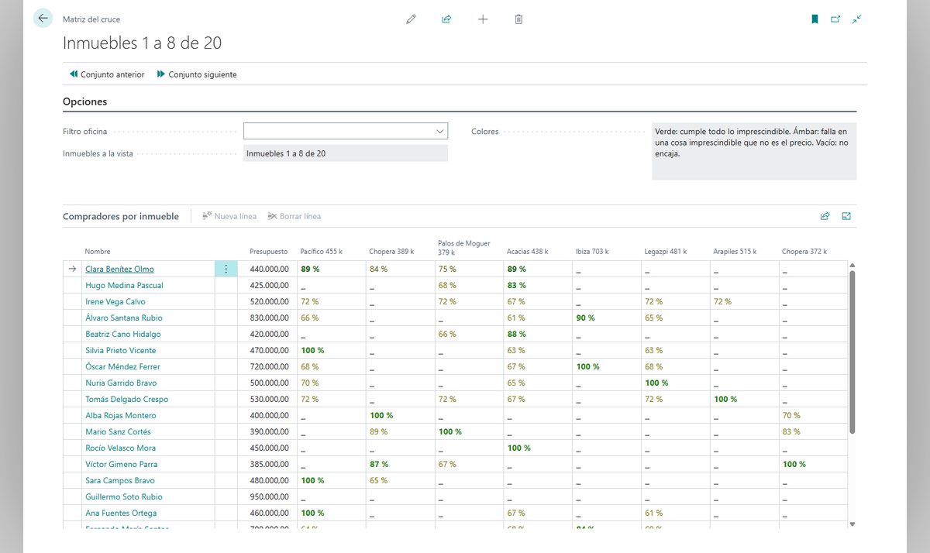Share the Compradores por inmueble list

[825, 216]
